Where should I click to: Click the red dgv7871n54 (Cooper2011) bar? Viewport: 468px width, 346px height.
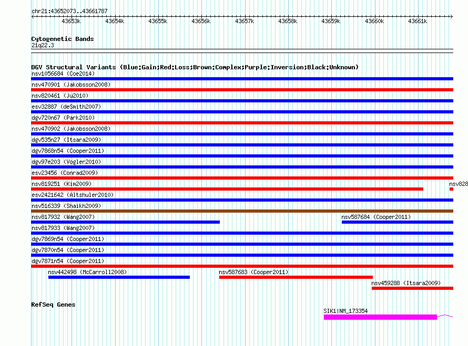pos(242,266)
